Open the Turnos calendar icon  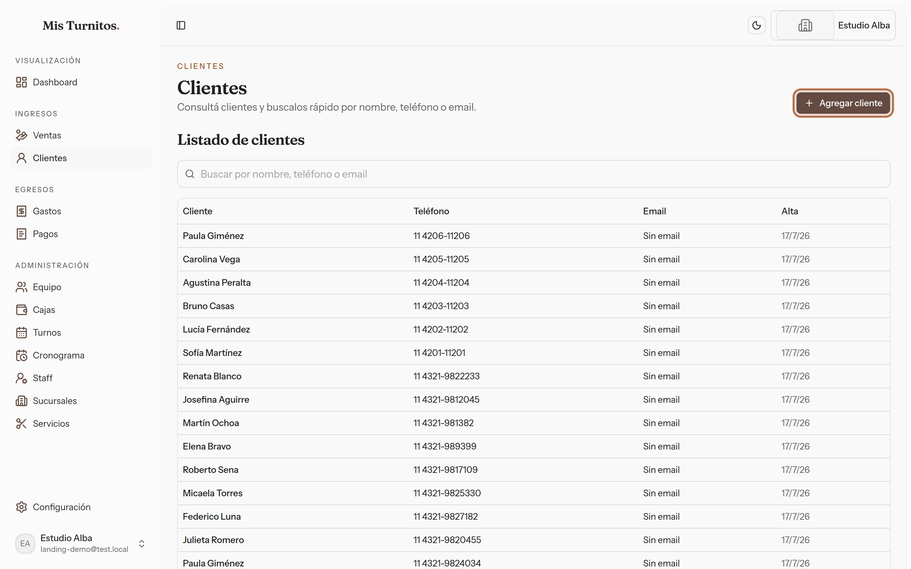[22, 332]
